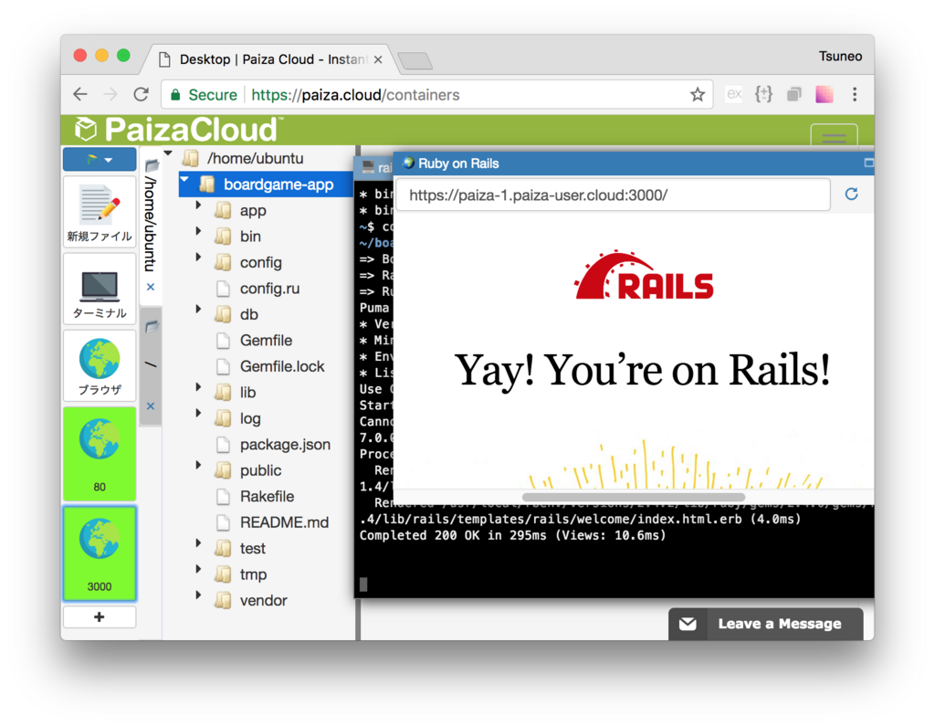Open the blue PaizaCloud dropdown menu button

pyautogui.click(x=100, y=159)
